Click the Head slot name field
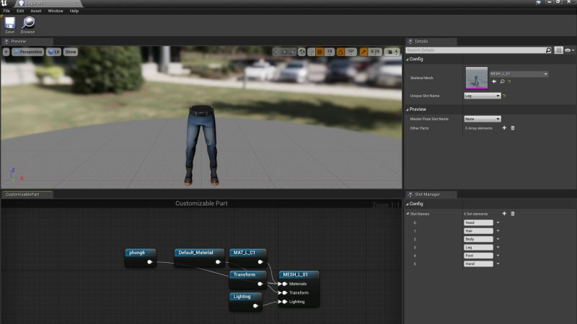 pos(478,222)
